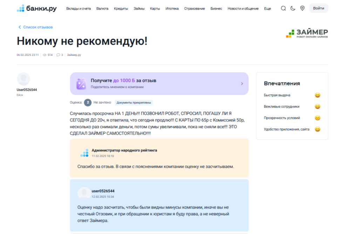Image resolution: width=359 pixels, height=234 pixels.
Task: Open the location pin icon
Action: [302, 8]
